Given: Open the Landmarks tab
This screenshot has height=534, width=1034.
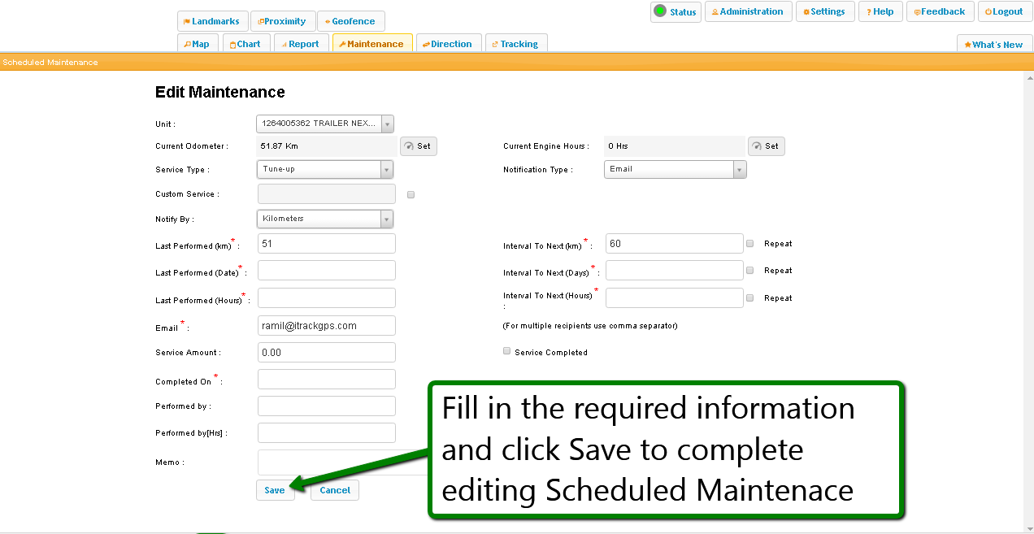Looking at the screenshot, I should pyautogui.click(x=211, y=21).
